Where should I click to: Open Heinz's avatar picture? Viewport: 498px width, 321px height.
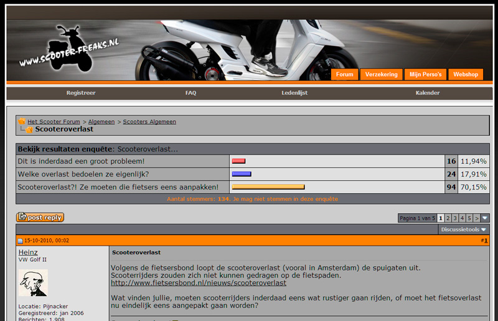pos(33,283)
